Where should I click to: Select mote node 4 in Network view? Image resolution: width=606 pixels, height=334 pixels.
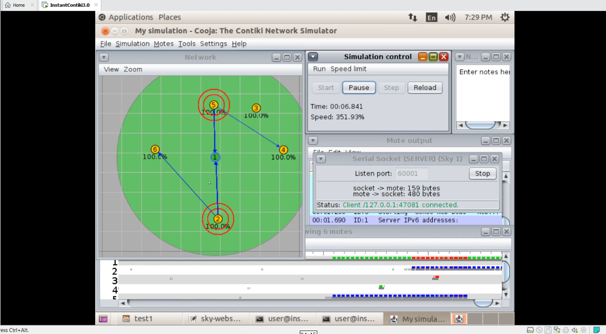[x=283, y=150]
